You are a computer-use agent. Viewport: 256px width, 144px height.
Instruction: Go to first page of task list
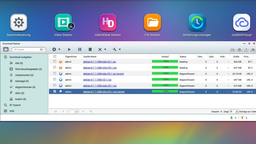click(55, 112)
